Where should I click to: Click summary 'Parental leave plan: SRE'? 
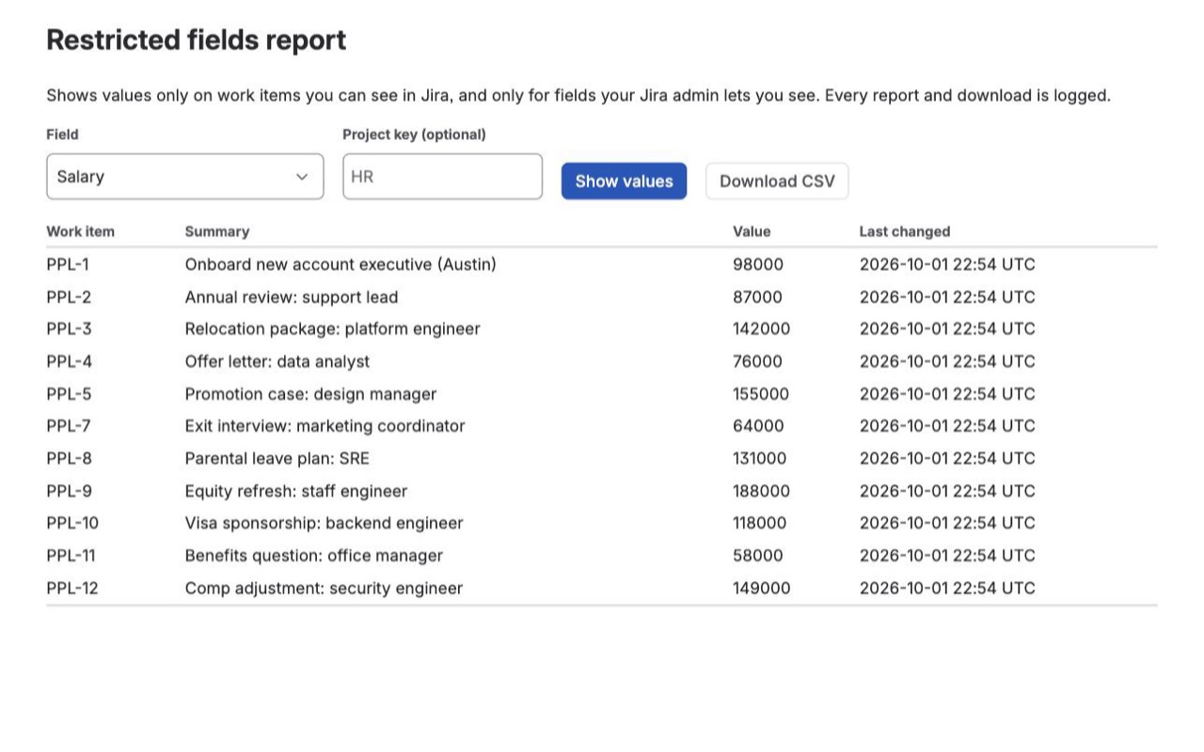click(277, 459)
